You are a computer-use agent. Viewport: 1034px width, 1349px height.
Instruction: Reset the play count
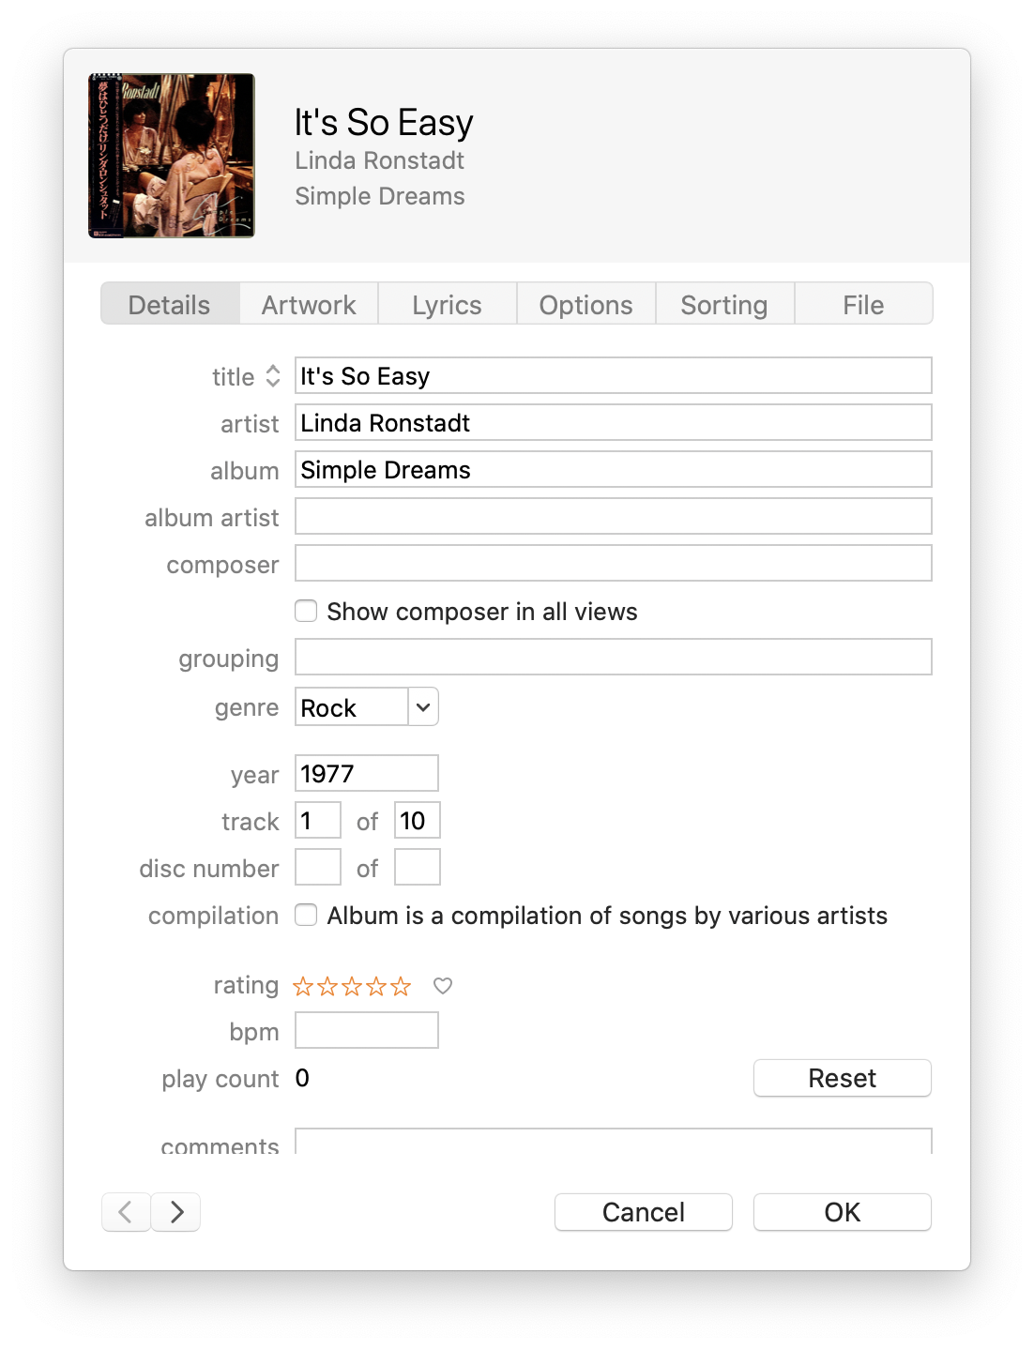[x=841, y=1078]
